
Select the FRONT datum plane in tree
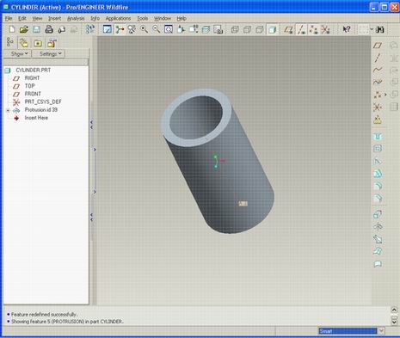33,94
